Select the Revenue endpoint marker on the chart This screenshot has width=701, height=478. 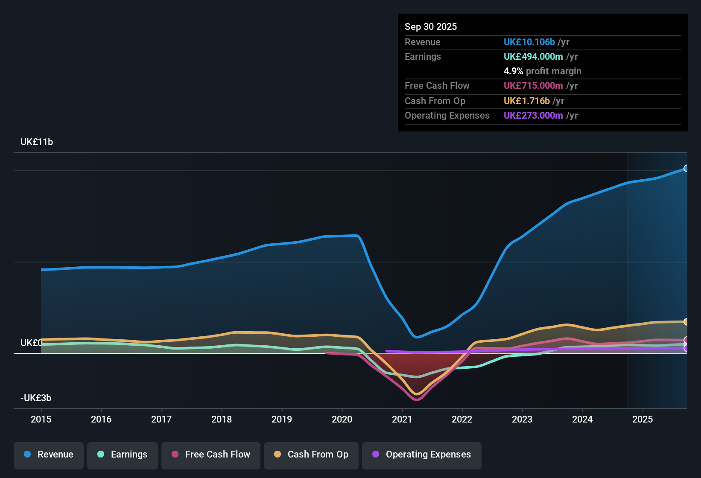pos(686,169)
